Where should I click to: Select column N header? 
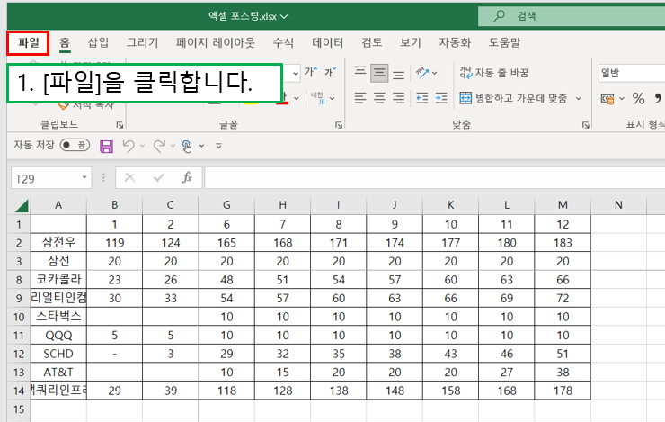pyautogui.click(x=618, y=205)
